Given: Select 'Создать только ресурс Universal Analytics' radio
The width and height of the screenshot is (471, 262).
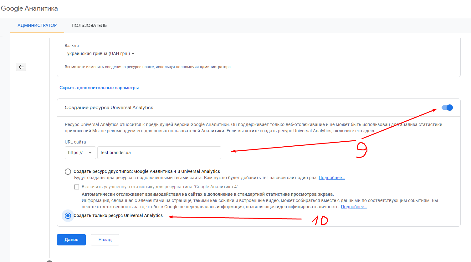Looking at the screenshot, I should coord(68,216).
